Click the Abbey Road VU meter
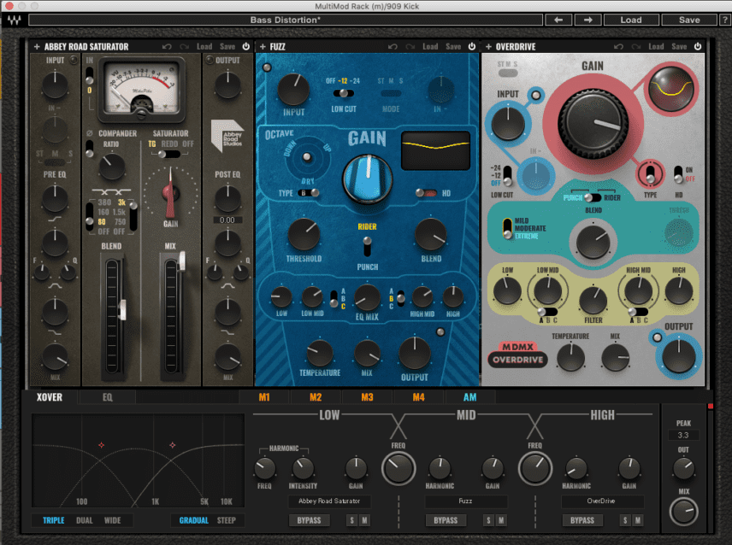 (141, 89)
